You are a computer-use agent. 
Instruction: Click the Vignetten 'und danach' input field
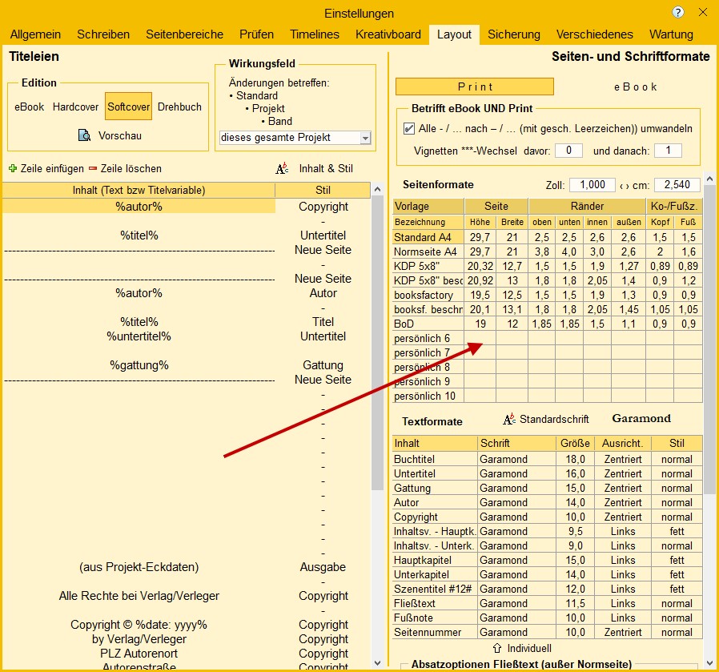tap(668, 151)
